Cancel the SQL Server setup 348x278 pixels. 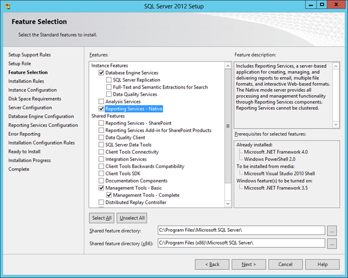(x=285, y=264)
